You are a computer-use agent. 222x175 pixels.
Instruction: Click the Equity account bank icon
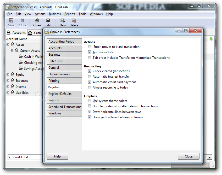click(x=13, y=74)
